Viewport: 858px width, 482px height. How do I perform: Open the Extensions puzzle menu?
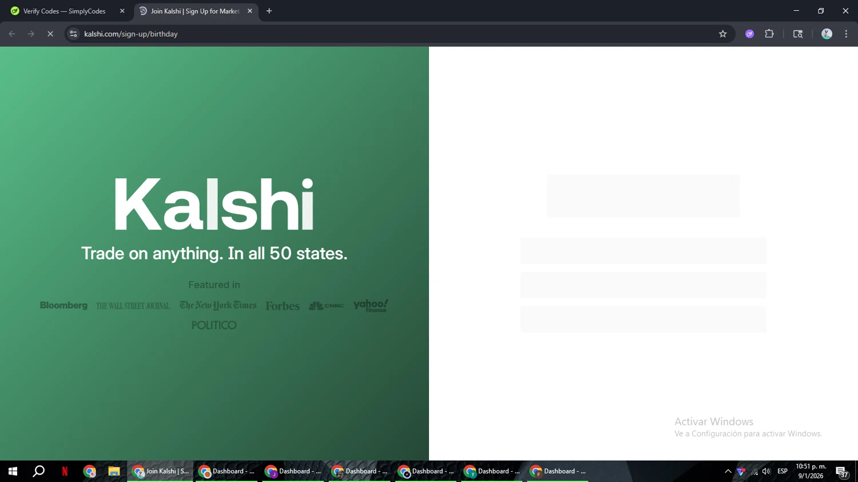(x=769, y=34)
